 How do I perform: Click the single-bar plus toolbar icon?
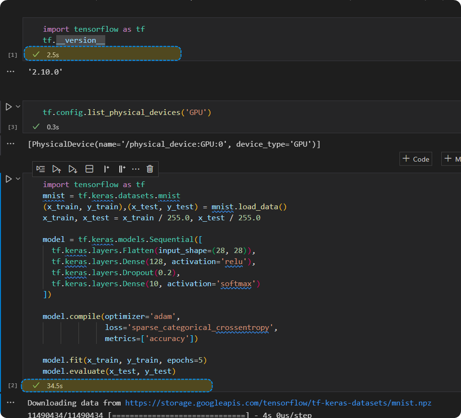point(106,169)
